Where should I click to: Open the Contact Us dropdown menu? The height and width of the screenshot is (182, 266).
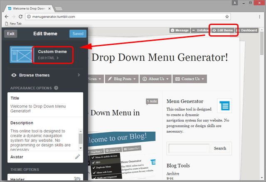(x=189, y=79)
